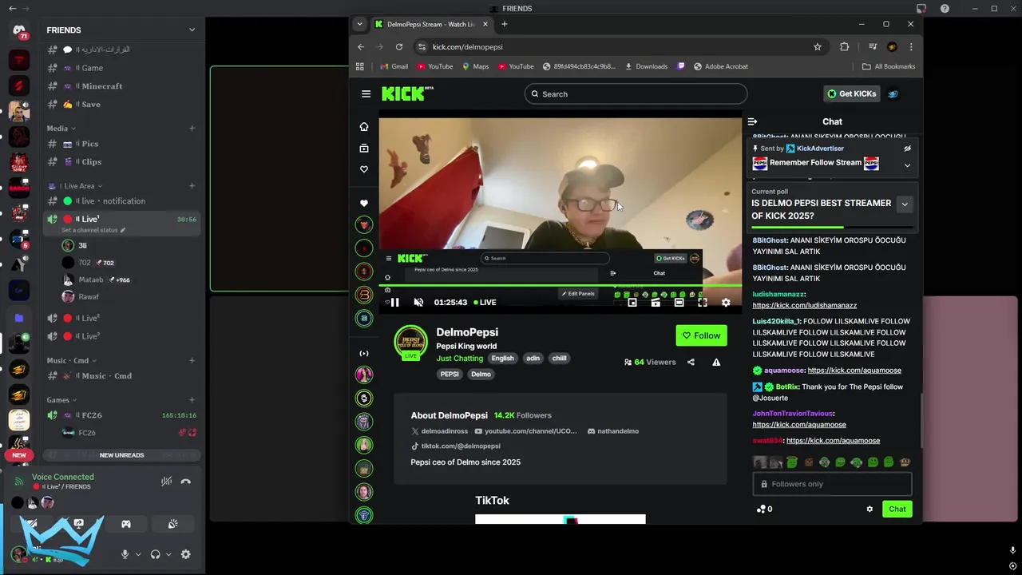Screen dimensions: 1022x575
Task: Open microphone input options arrow
Action: 138,554
